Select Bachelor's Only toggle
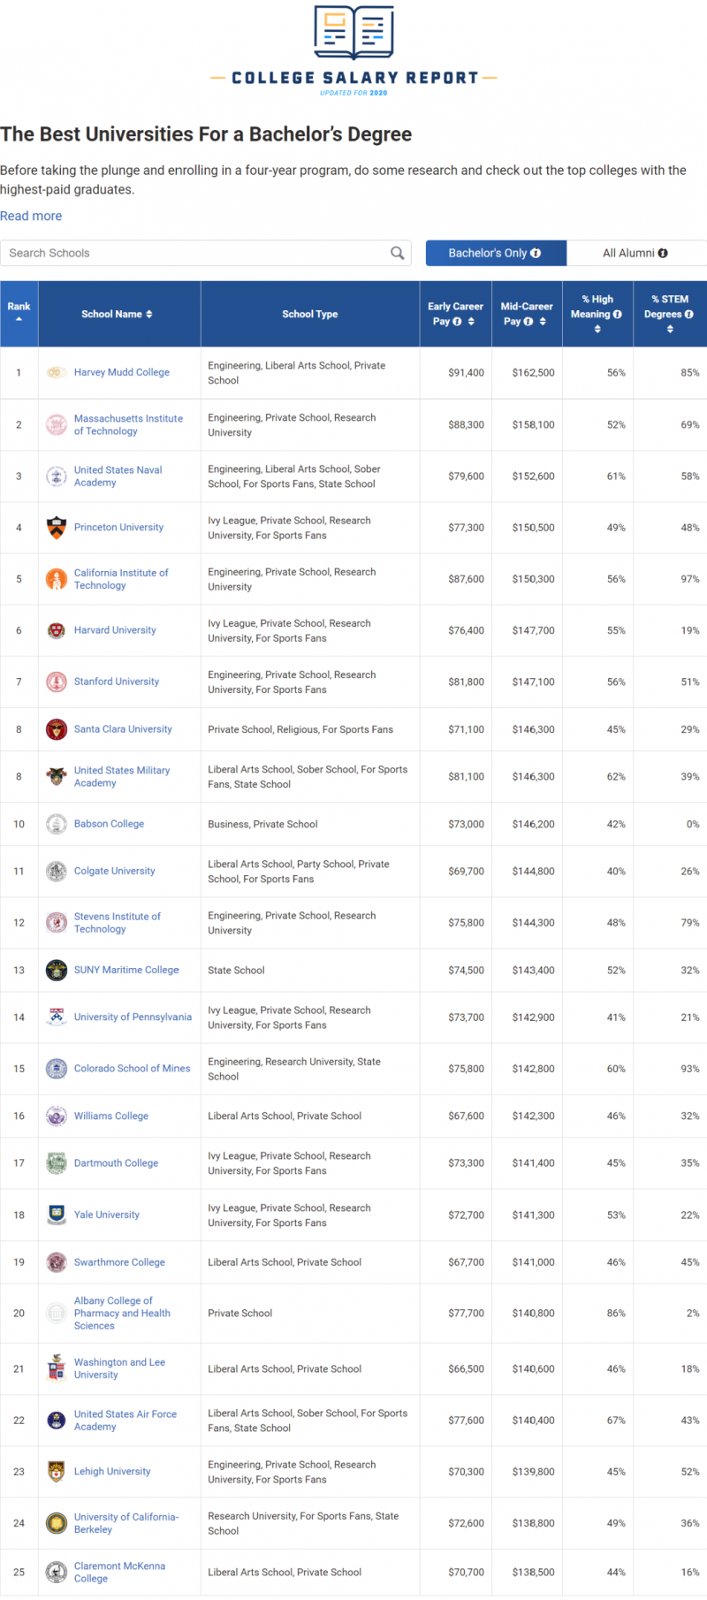The width and height of the screenshot is (707, 1600). point(496,253)
